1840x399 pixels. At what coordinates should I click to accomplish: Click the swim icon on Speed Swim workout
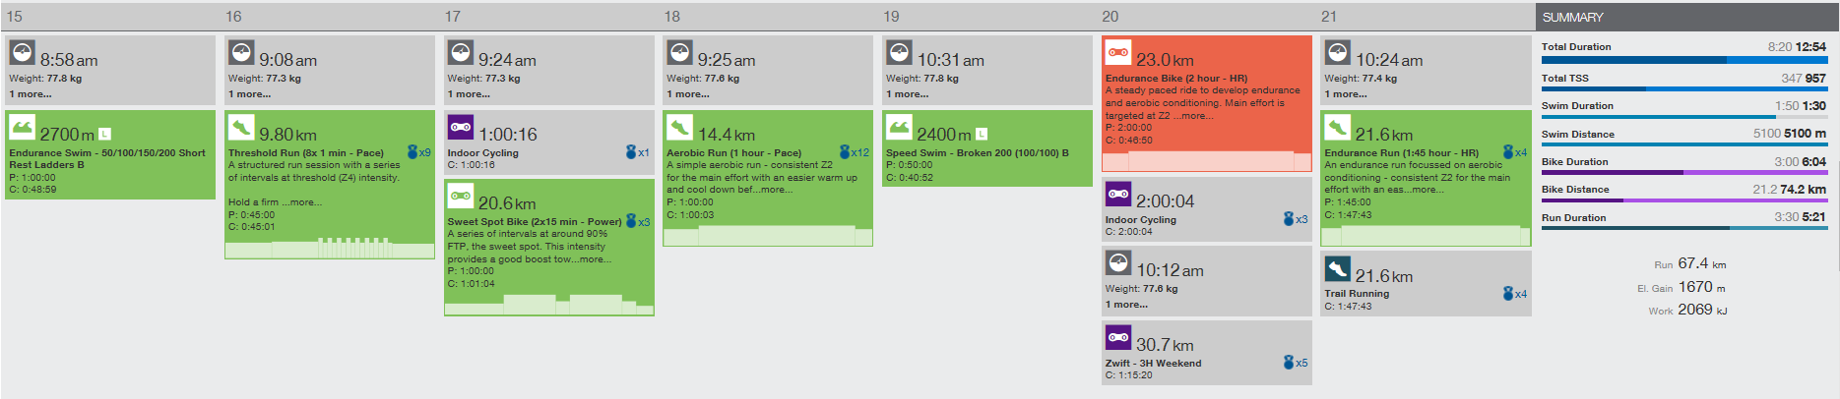(899, 127)
